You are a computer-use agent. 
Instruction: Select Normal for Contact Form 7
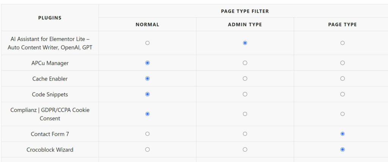point(147,134)
